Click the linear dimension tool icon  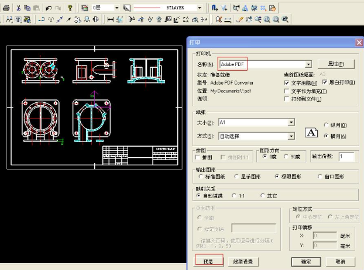tap(111, 19)
